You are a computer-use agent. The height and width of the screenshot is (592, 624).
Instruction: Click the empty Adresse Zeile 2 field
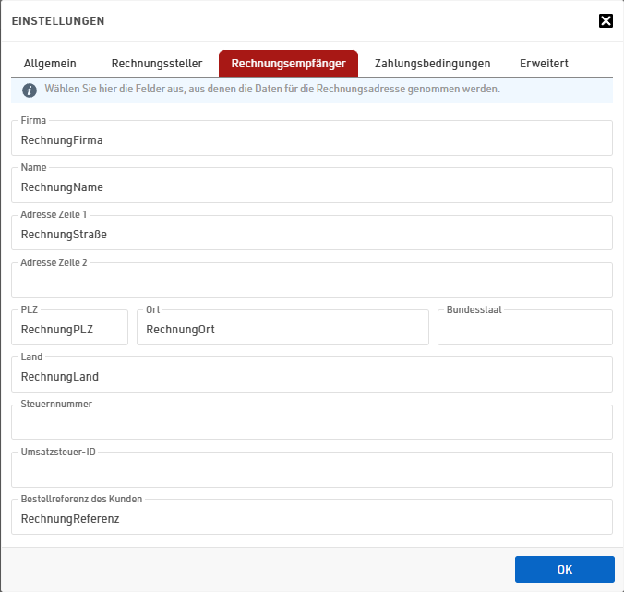311,281
